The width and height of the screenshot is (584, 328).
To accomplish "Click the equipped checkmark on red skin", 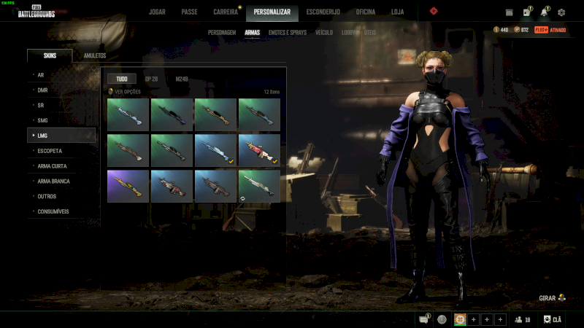I will click(275, 161).
